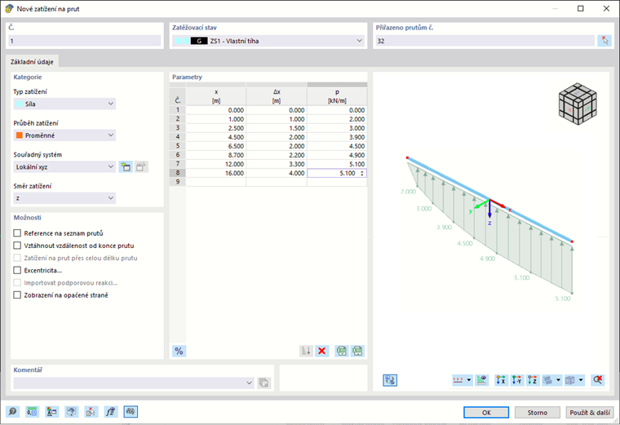Click the reset view icon with red X
The image size is (620, 425).
[x=597, y=380]
